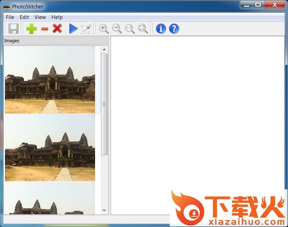Open the About info icon

click(x=161, y=29)
